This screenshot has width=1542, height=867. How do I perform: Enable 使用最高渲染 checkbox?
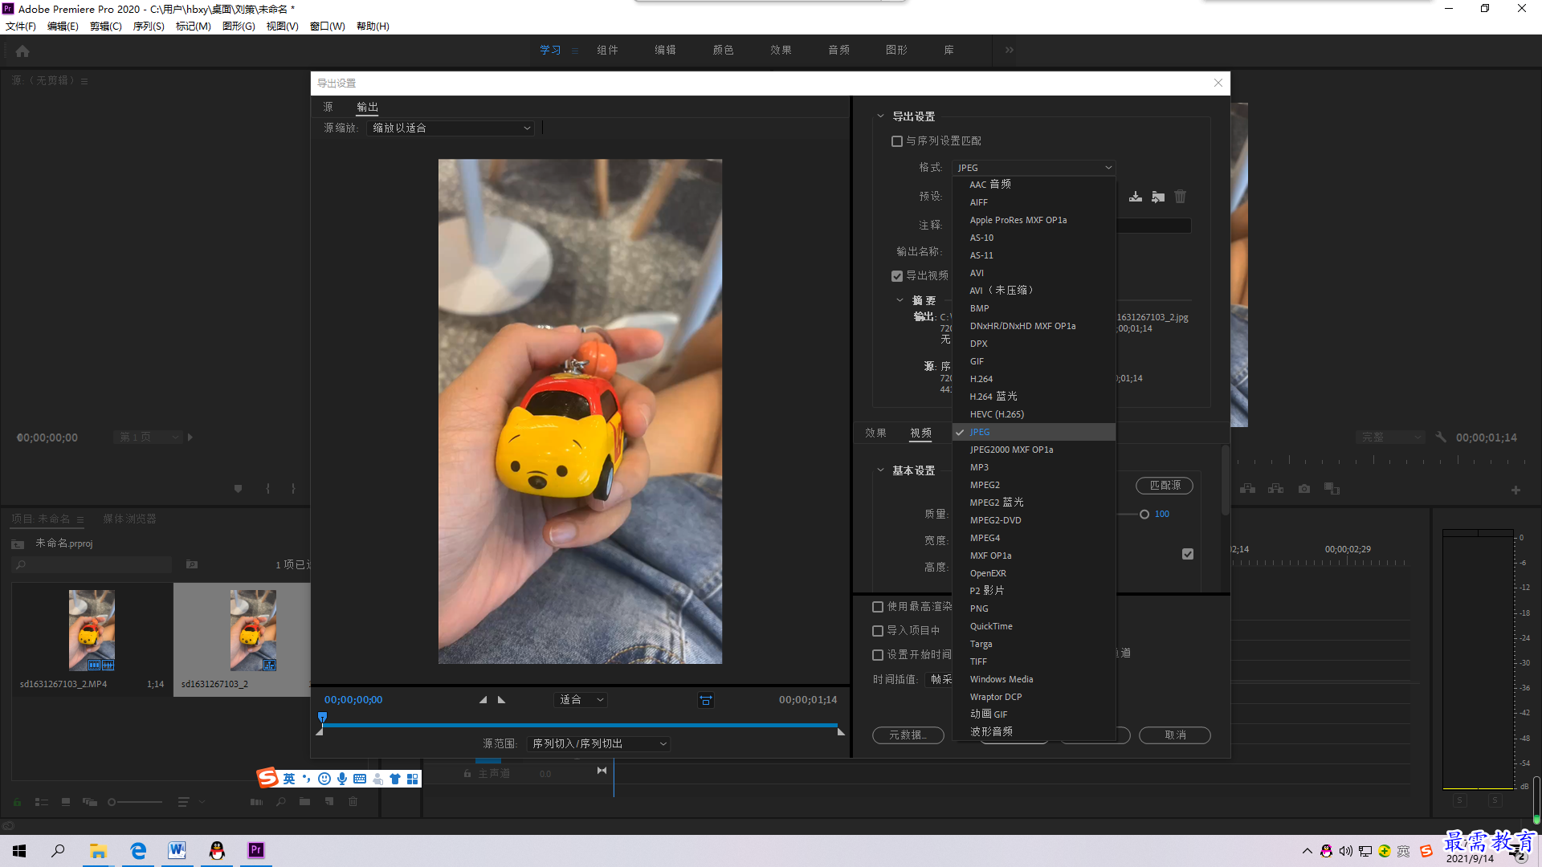tap(878, 607)
